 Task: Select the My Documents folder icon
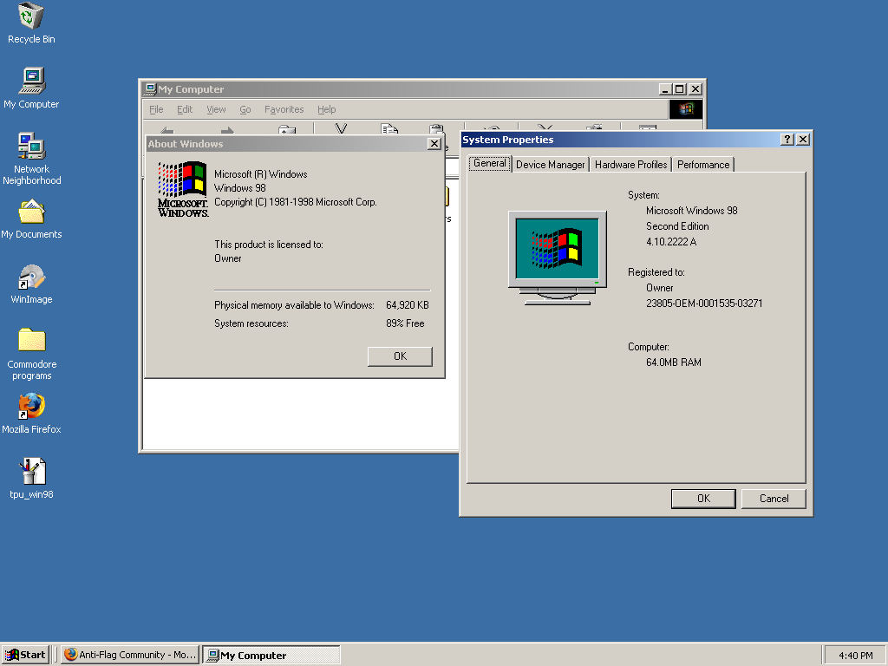(31, 212)
